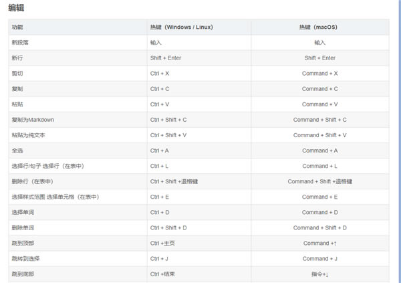Click the Ctrl + Shift + V cell
This screenshot has height=283, width=401.
point(168,135)
